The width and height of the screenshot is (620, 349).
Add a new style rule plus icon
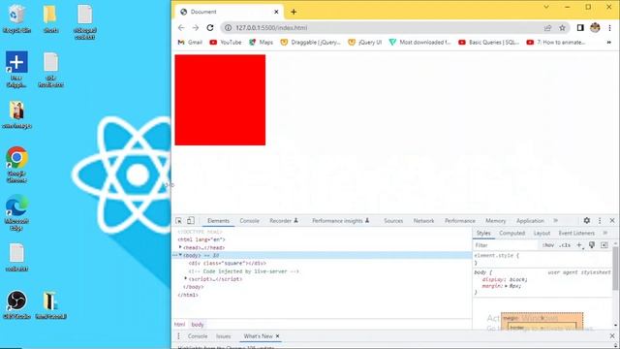(x=579, y=245)
